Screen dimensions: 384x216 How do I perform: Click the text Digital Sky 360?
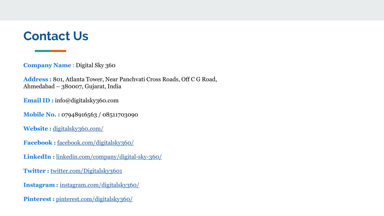point(96,65)
